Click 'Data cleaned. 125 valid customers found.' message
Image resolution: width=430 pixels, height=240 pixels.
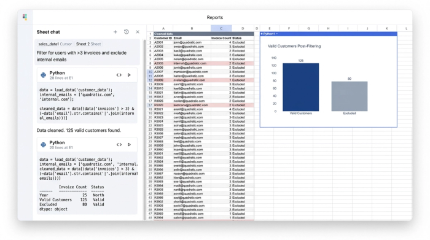(x=79, y=130)
